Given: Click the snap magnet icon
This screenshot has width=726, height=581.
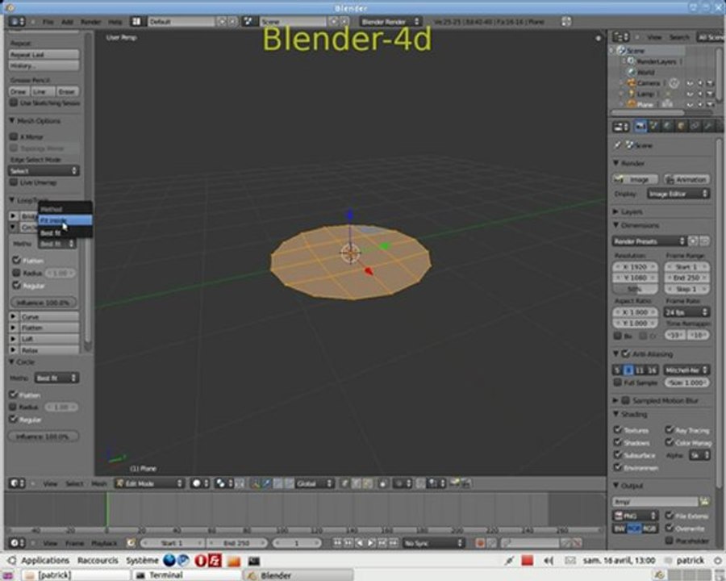Looking at the screenshot, I should pos(421,483).
